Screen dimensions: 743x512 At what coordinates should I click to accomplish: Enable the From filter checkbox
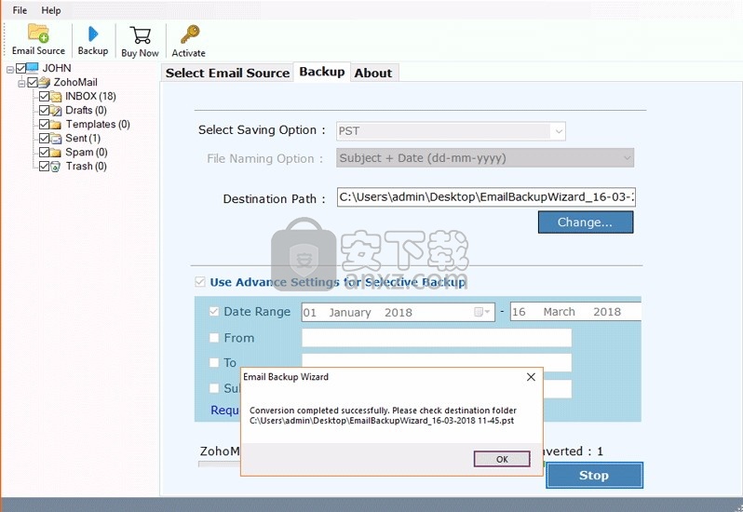click(214, 337)
